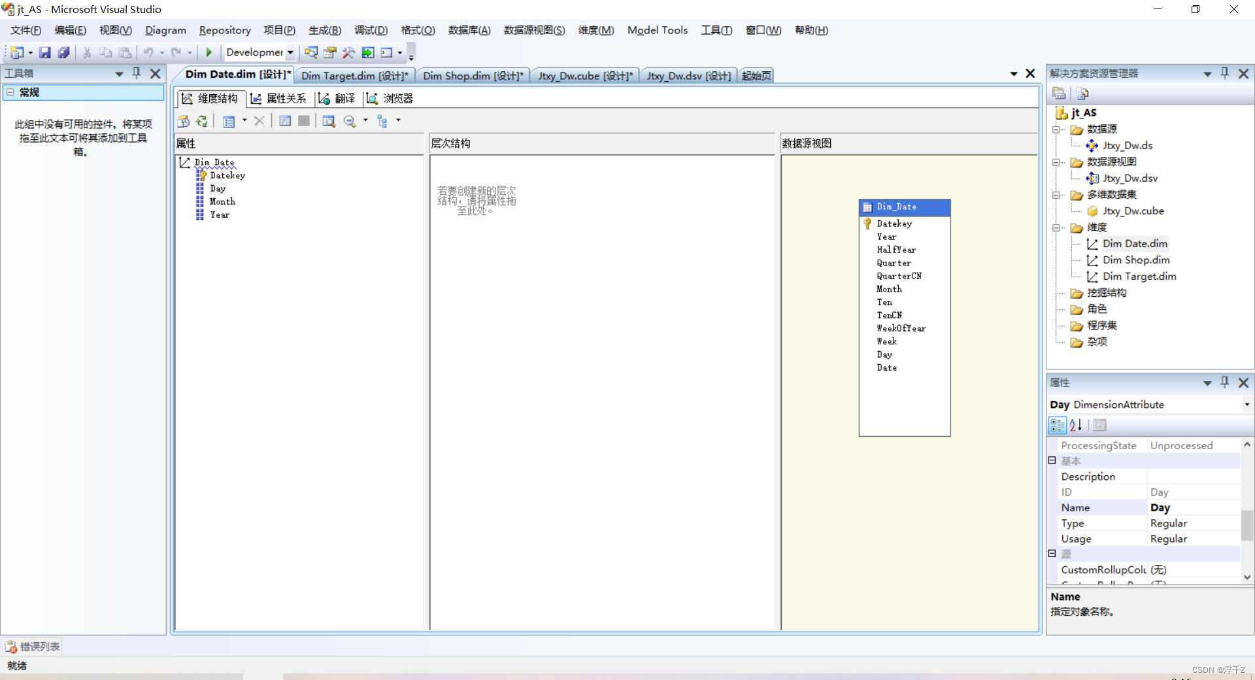
Task: Open the 错误列表 panel button
Action: click(x=33, y=647)
